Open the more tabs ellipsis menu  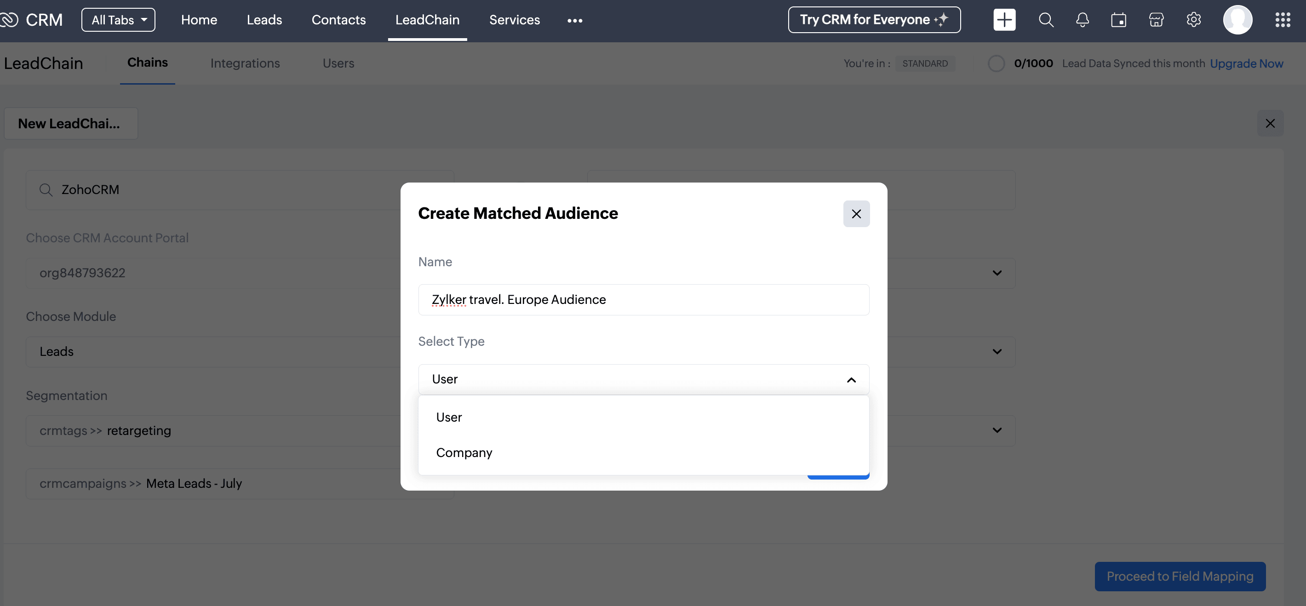574,20
